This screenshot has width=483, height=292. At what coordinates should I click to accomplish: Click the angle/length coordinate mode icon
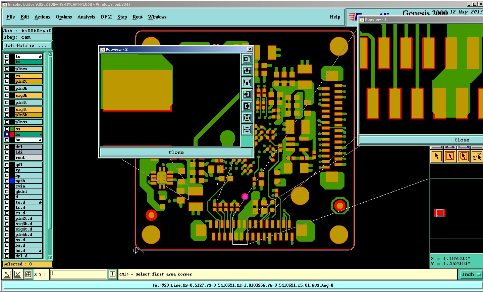click(17, 274)
